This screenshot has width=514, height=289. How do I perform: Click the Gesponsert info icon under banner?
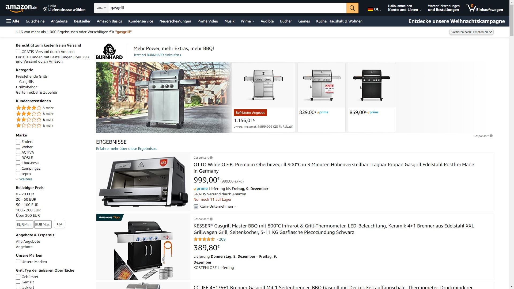tap(491, 136)
